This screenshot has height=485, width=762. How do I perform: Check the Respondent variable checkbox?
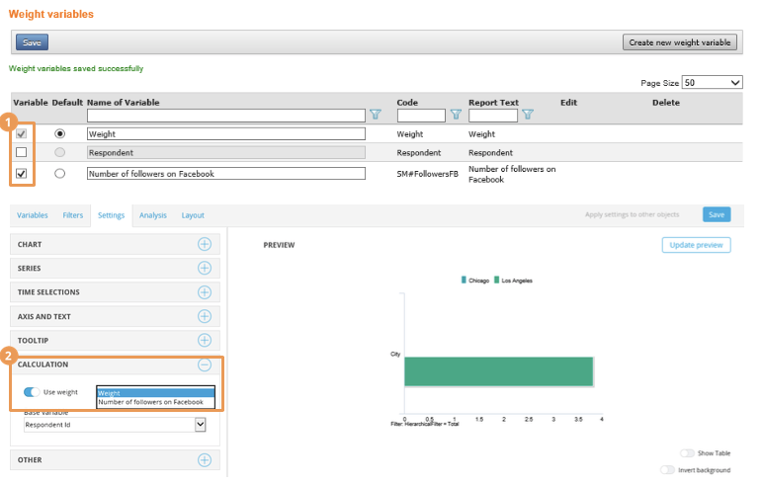tap(22, 153)
